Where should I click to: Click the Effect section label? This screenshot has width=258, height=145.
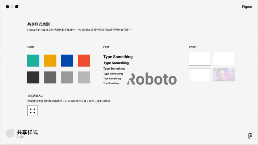[193, 47]
